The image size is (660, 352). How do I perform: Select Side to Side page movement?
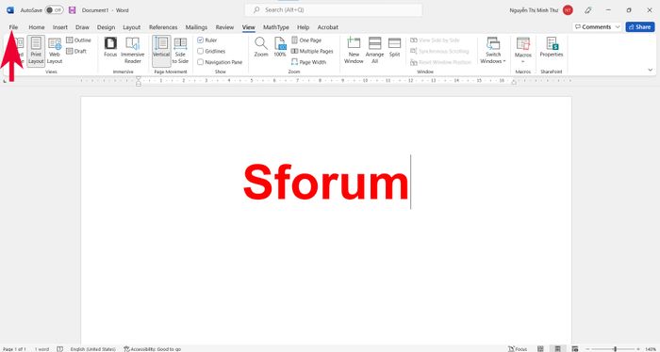tap(180, 51)
